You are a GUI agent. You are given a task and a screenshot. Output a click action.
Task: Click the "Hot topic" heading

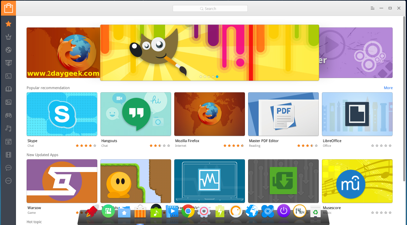pos(34,222)
